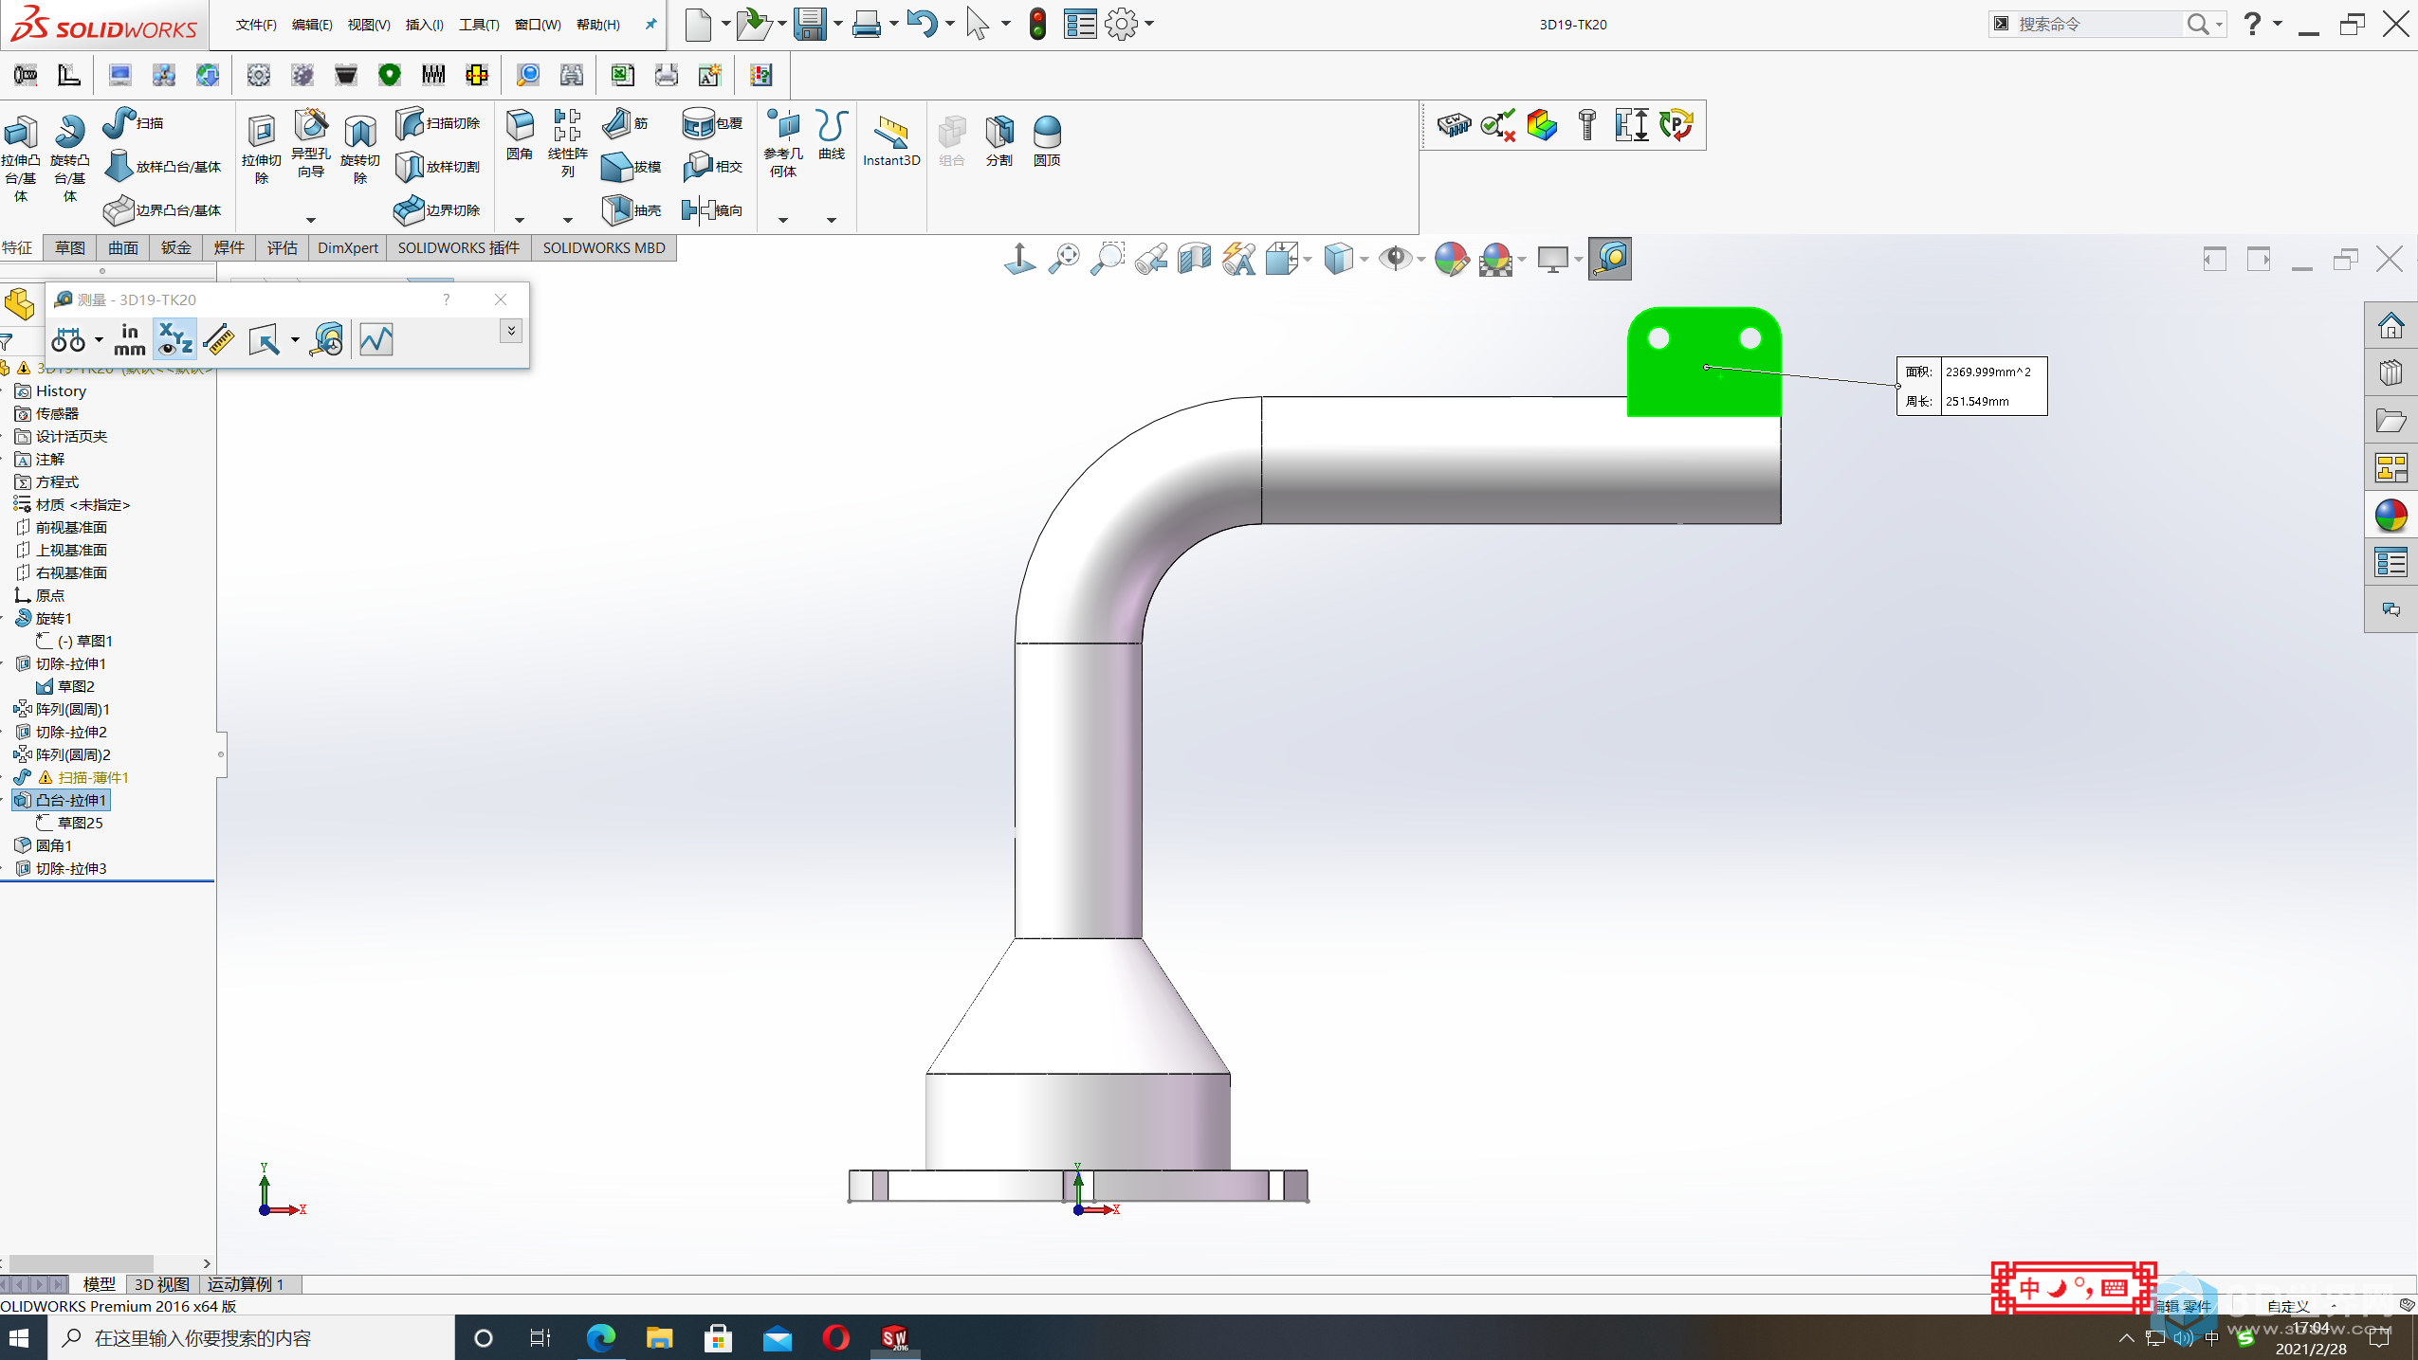Screen dimensions: 2418x1360
Task: Click the Swept Boss (扫描) tool
Action: click(x=134, y=123)
